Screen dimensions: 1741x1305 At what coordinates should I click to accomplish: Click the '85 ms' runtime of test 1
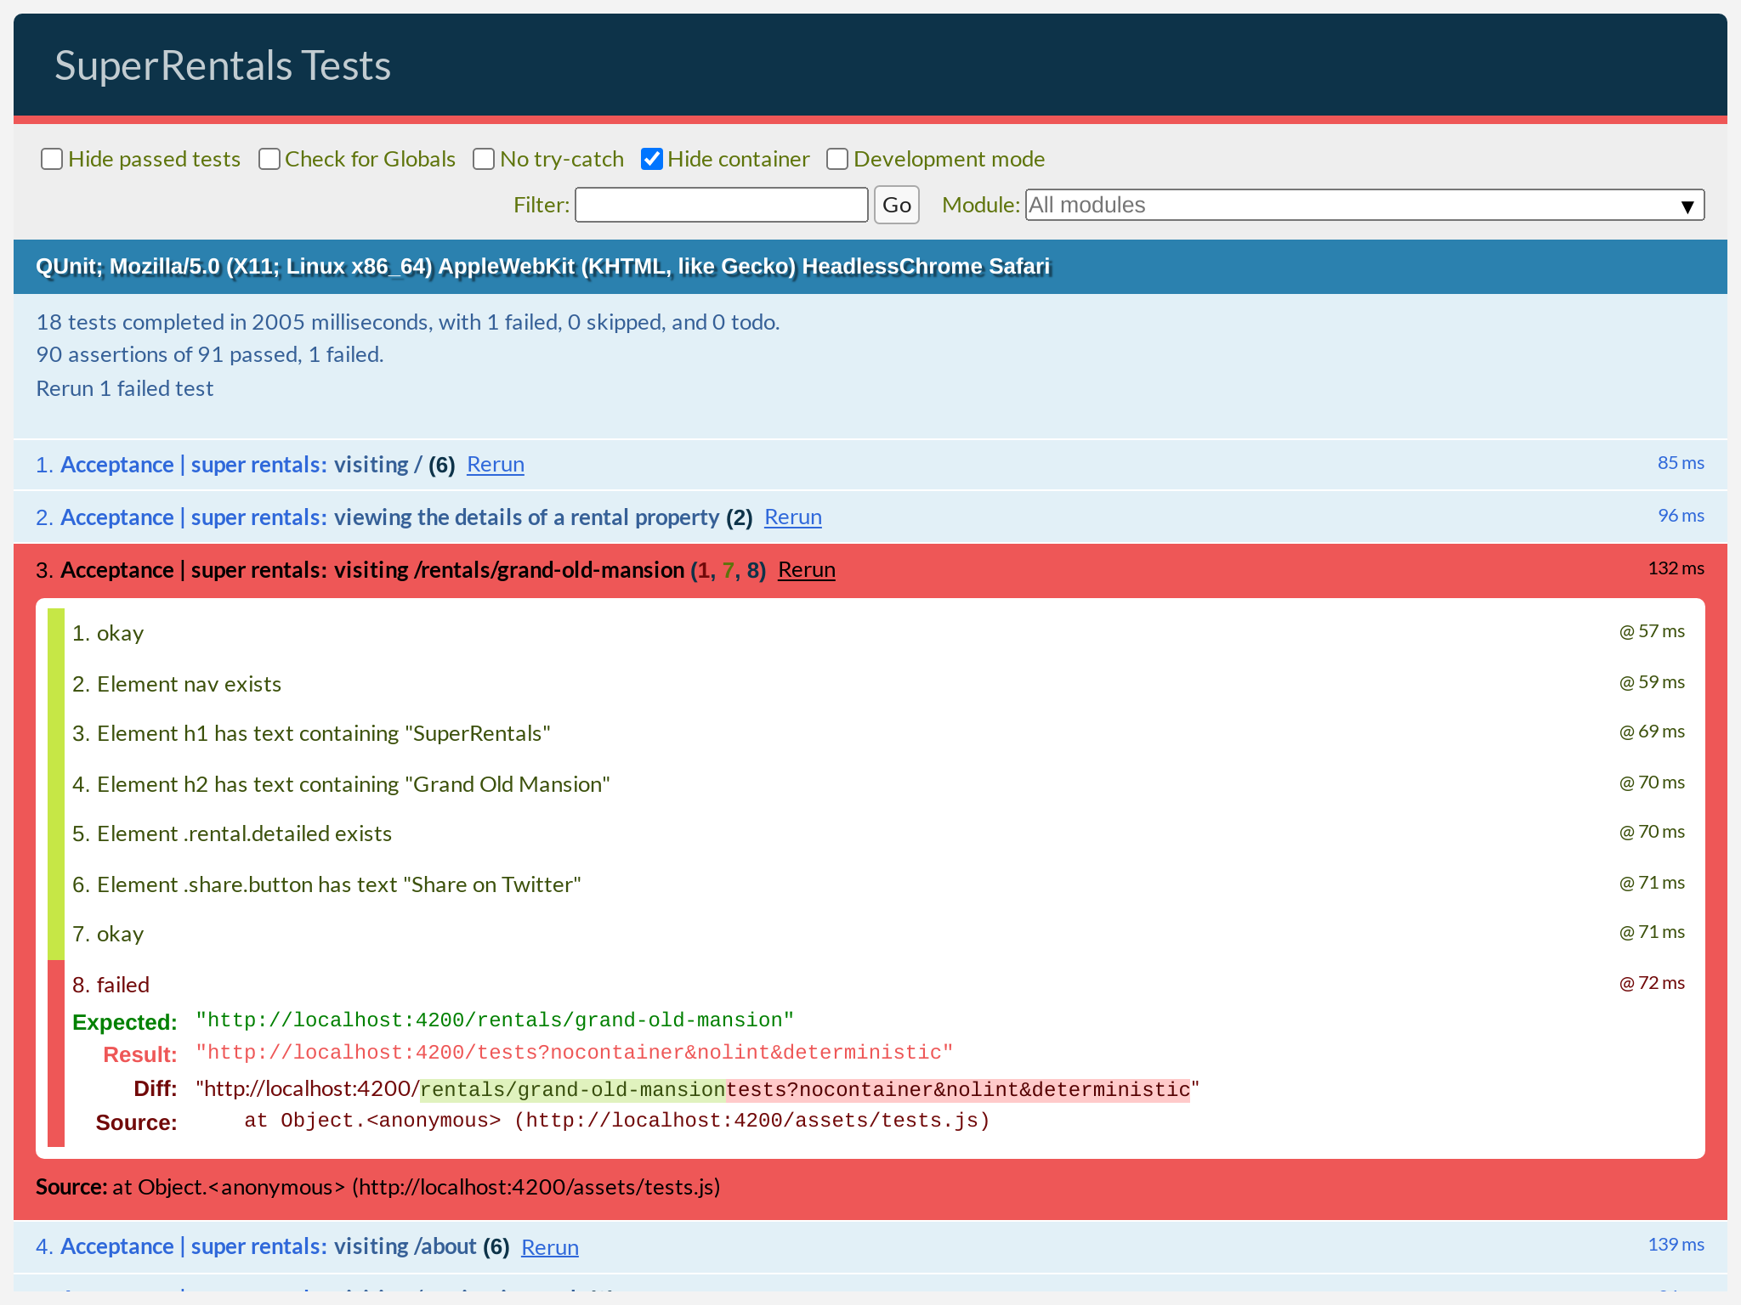coord(1681,463)
